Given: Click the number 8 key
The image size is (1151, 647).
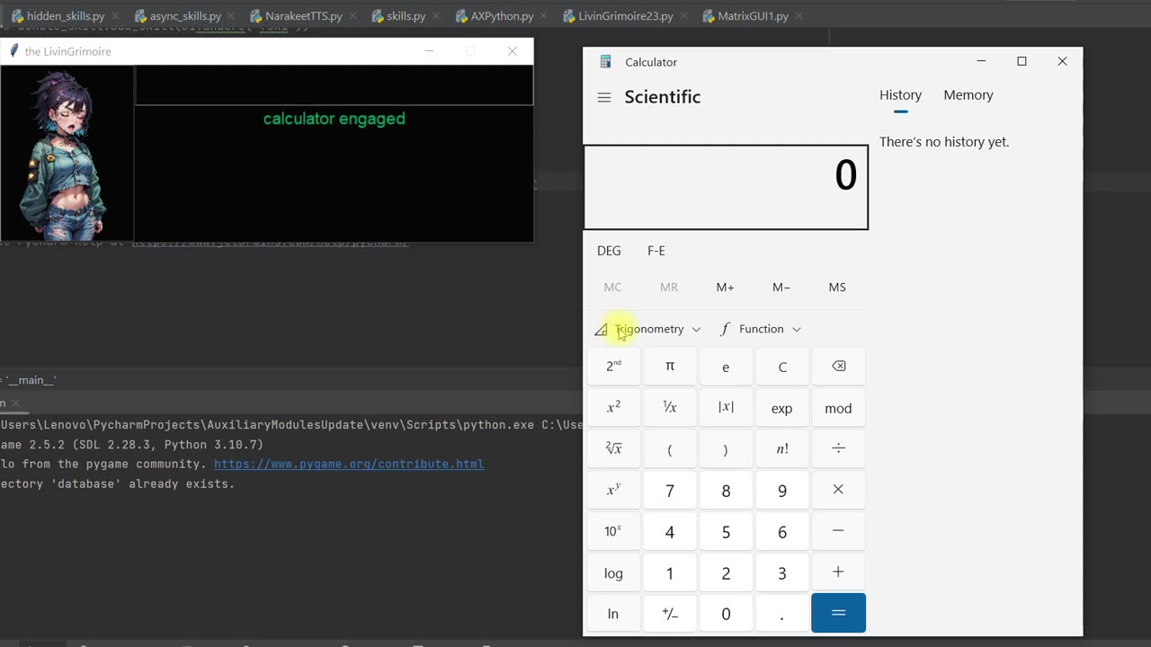Looking at the screenshot, I should point(726,490).
